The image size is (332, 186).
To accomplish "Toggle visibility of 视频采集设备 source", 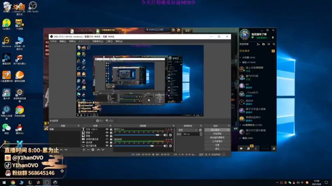I will pos(107,139).
